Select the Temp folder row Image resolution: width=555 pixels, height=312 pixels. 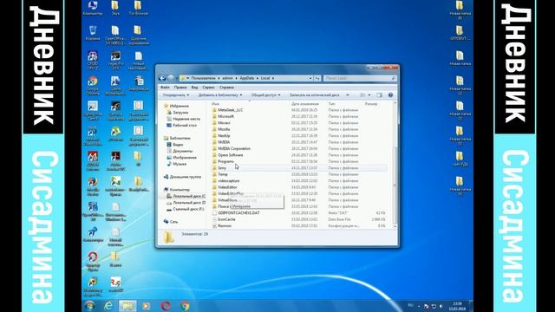click(299, 174)
